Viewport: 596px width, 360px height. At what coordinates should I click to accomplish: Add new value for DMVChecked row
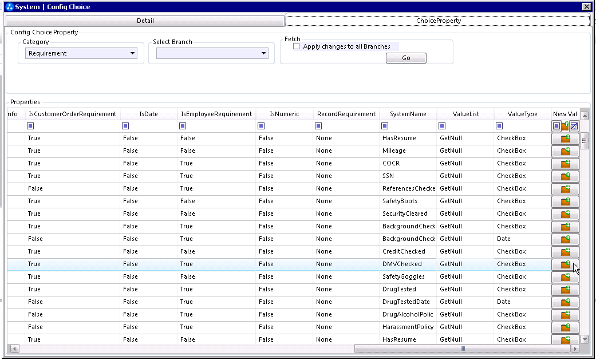565,264
